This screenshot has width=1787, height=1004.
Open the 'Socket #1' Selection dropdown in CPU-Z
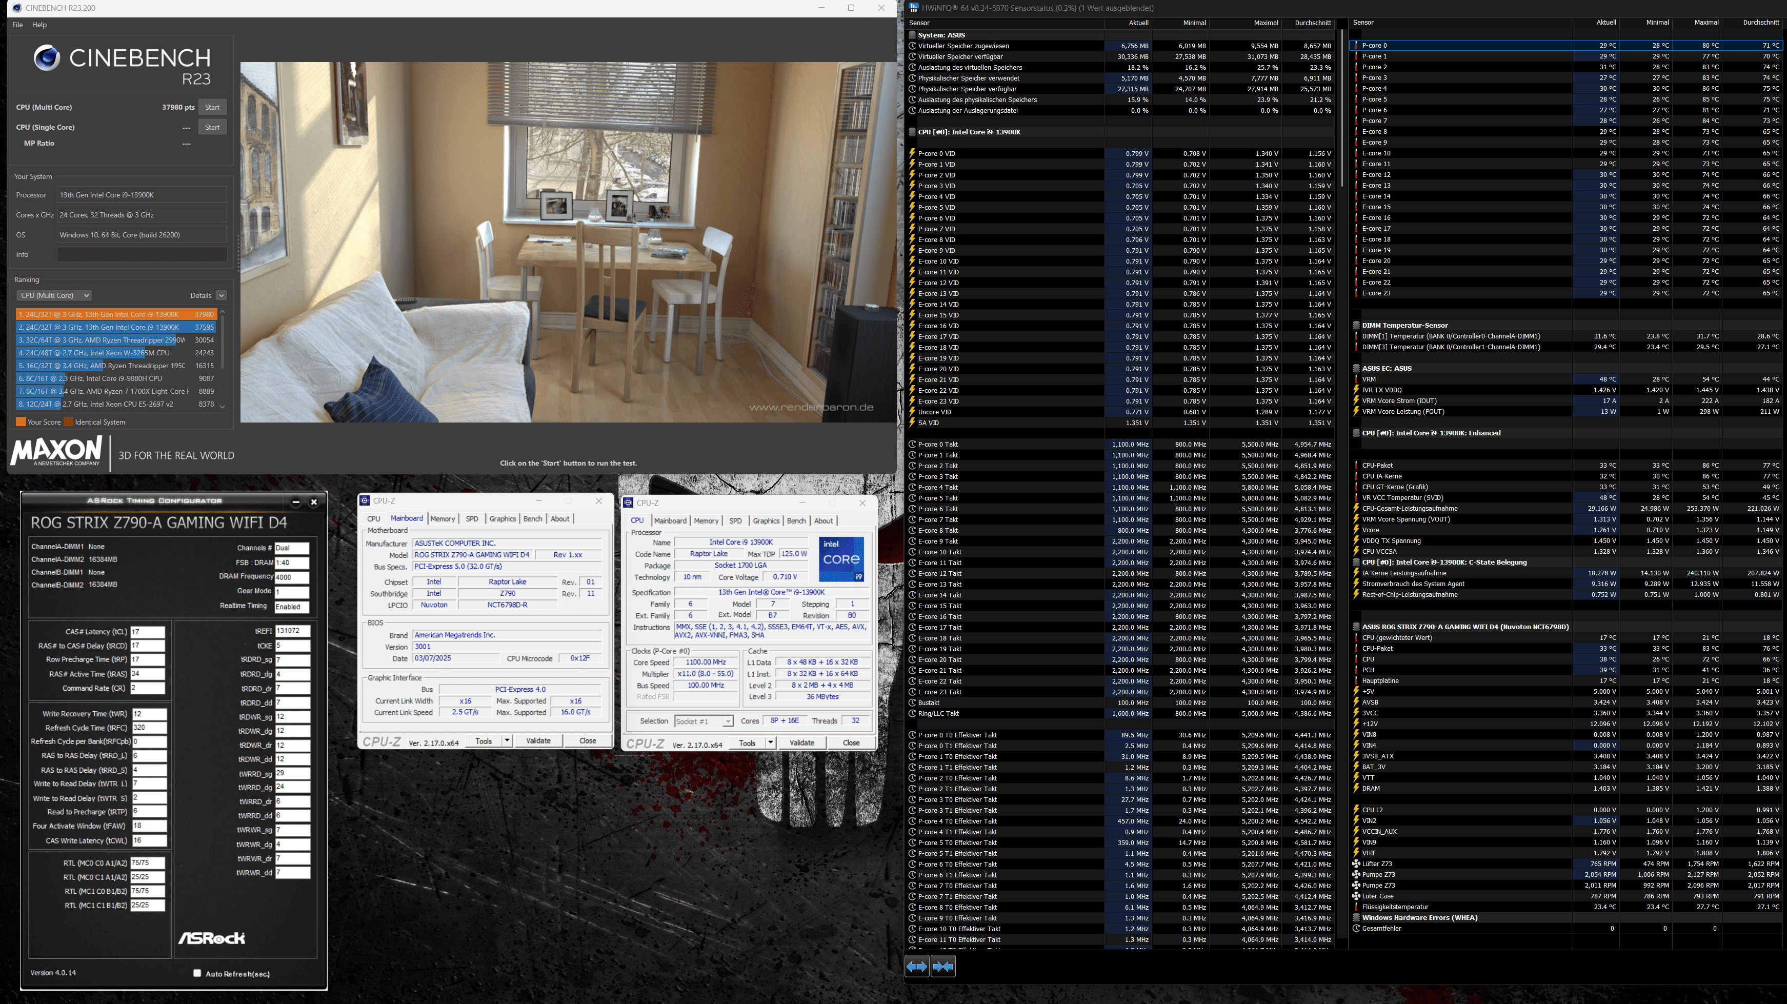704,721
